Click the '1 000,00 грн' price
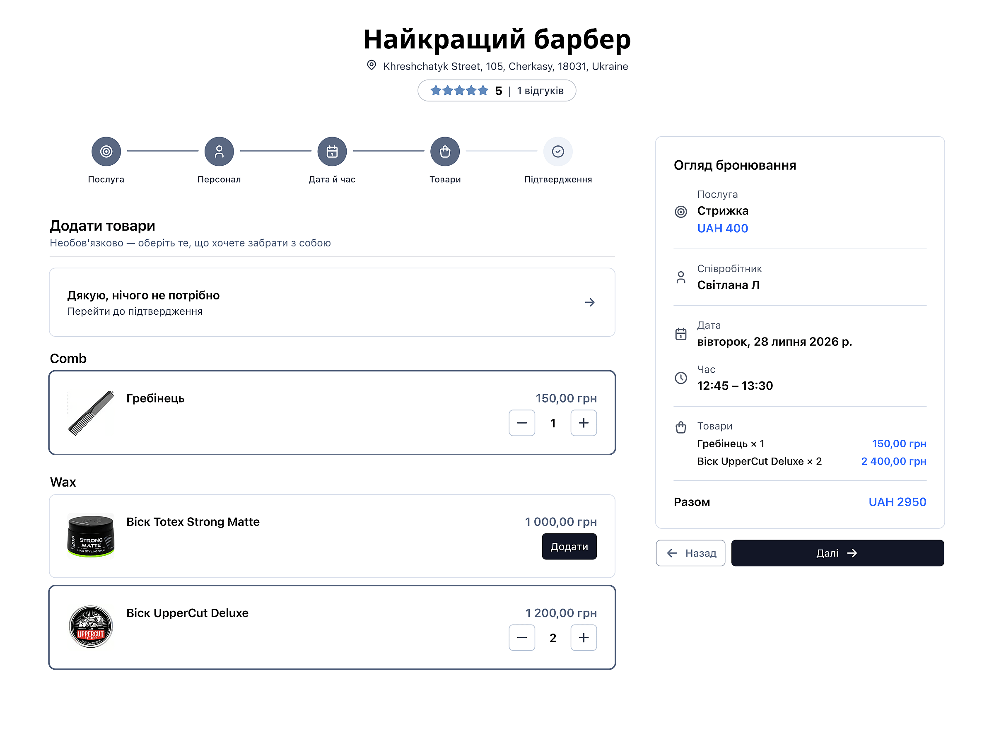The height and width of the screenshot is (745, 994). pos(561,522)
